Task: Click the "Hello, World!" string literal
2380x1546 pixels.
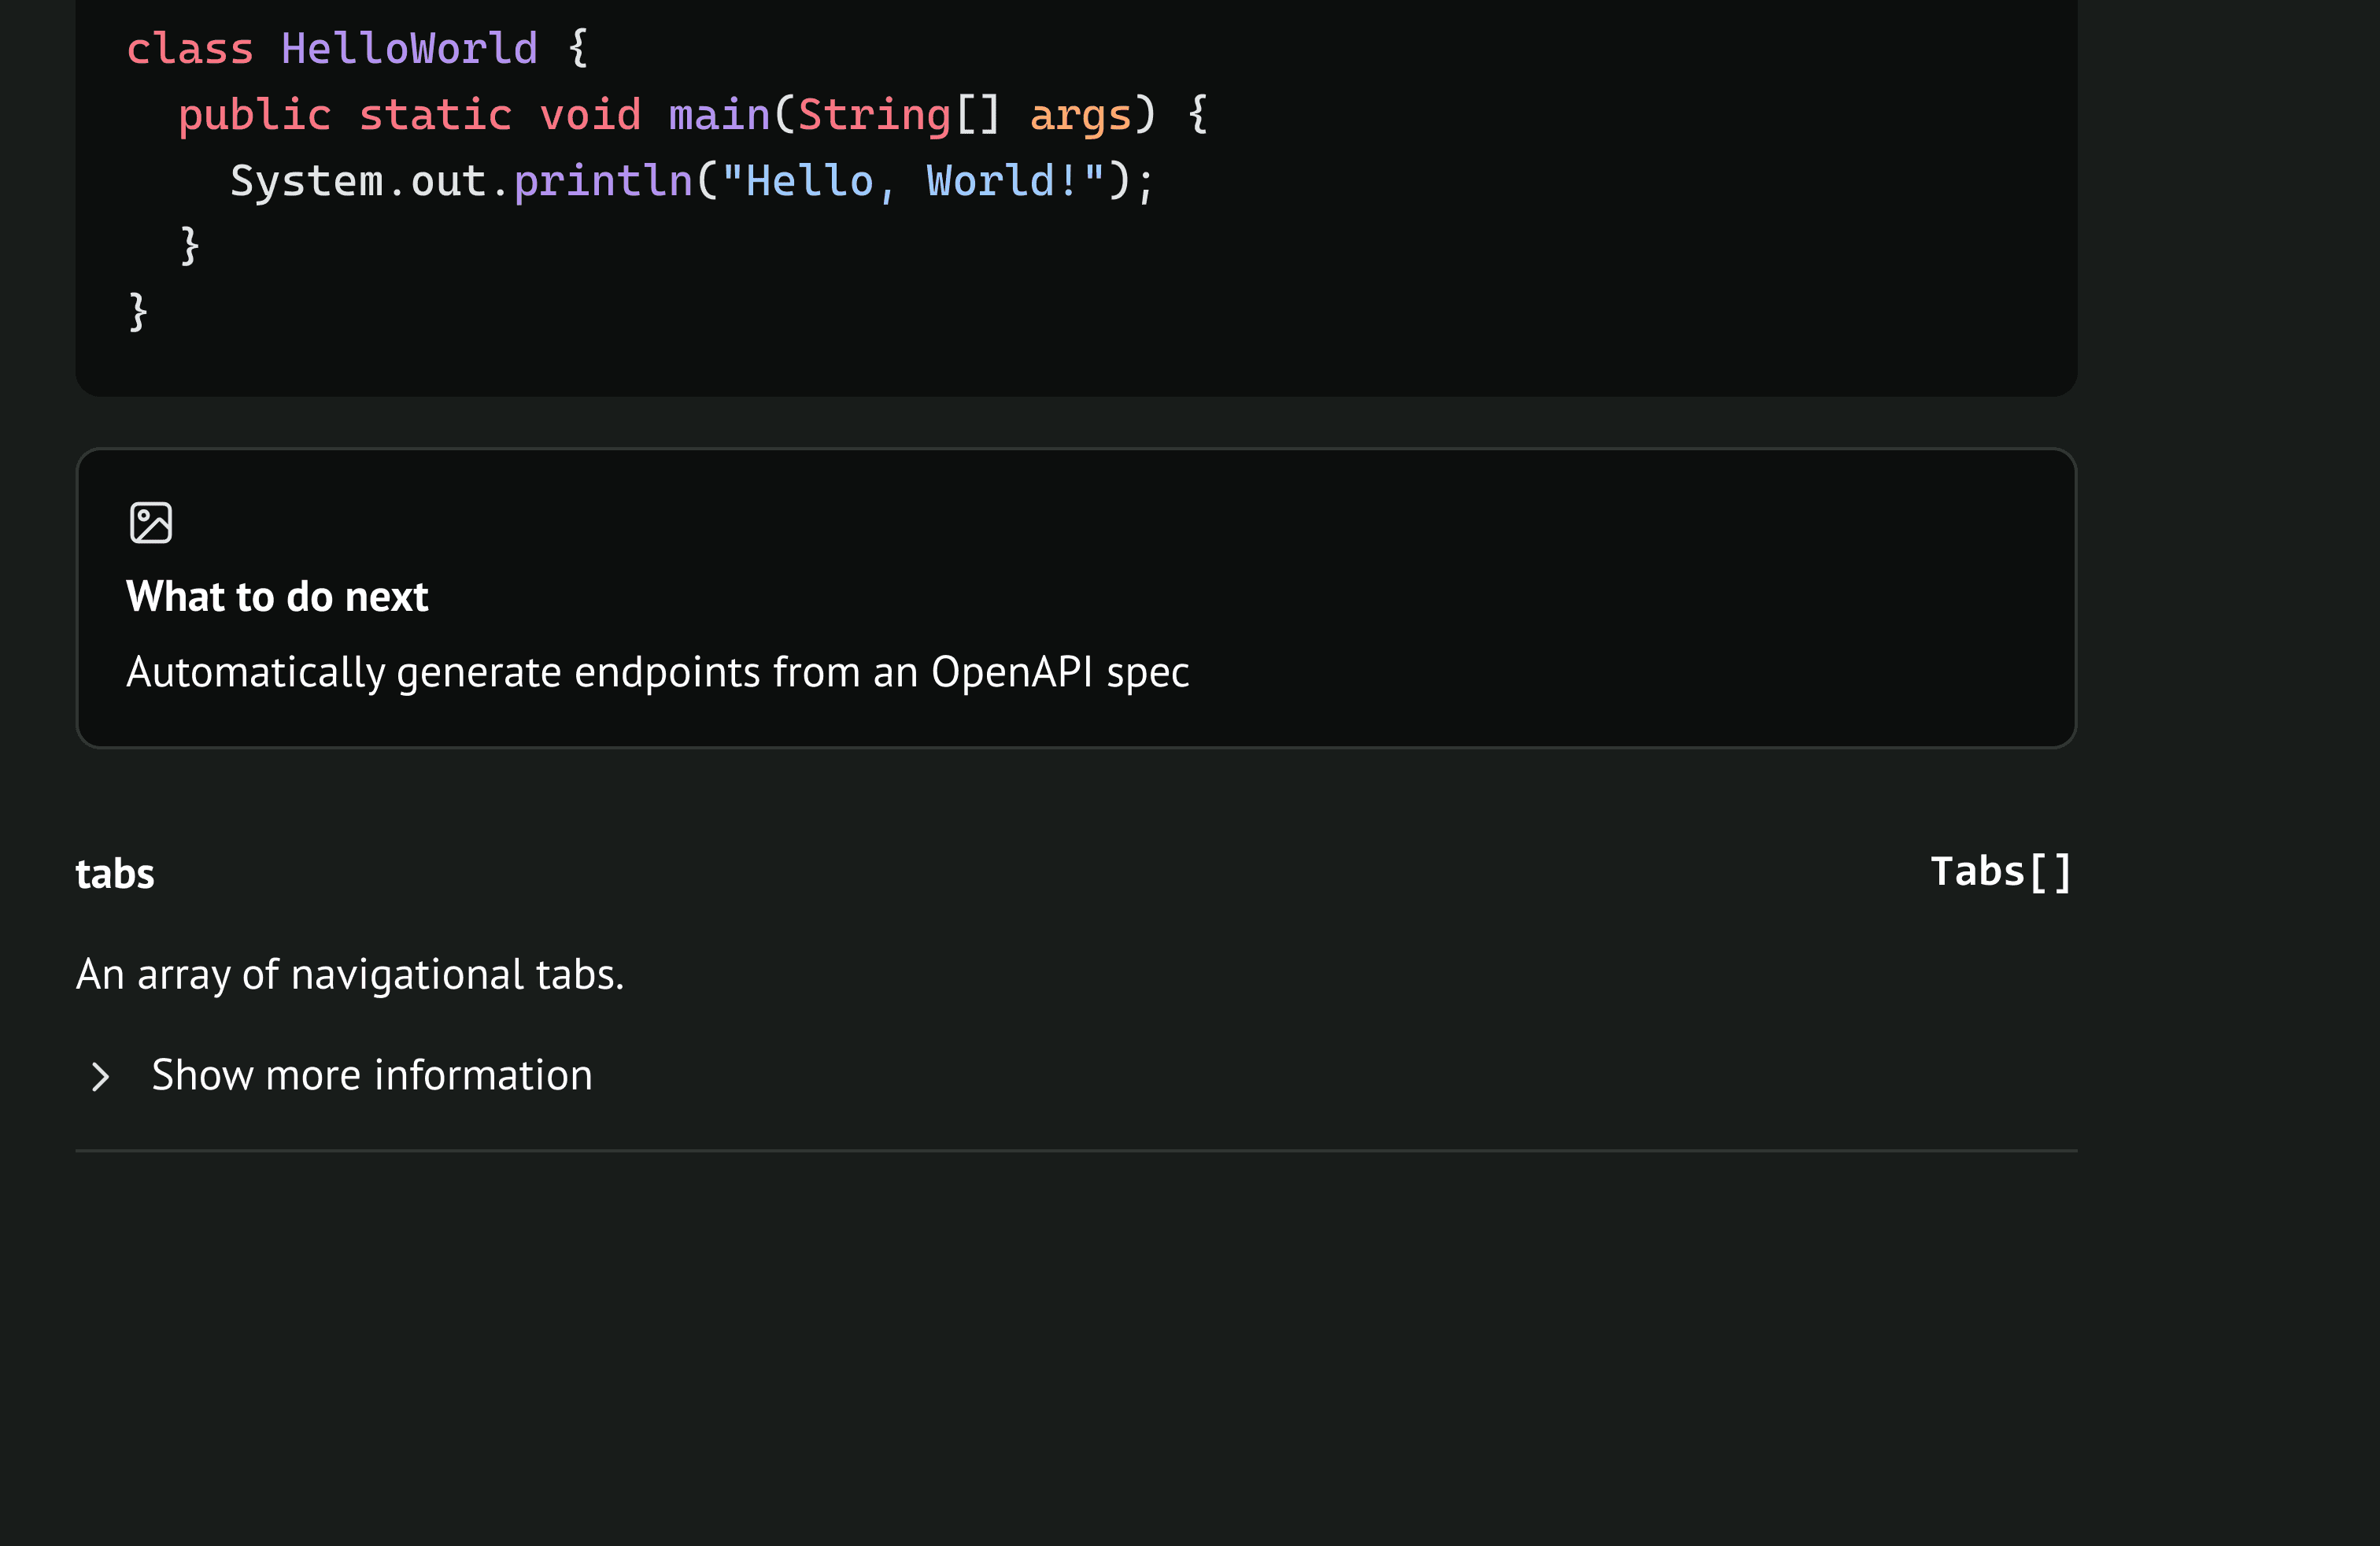Action: coord(913,181)
